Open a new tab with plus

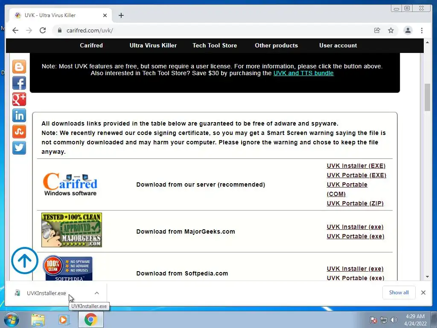point(121,15)
